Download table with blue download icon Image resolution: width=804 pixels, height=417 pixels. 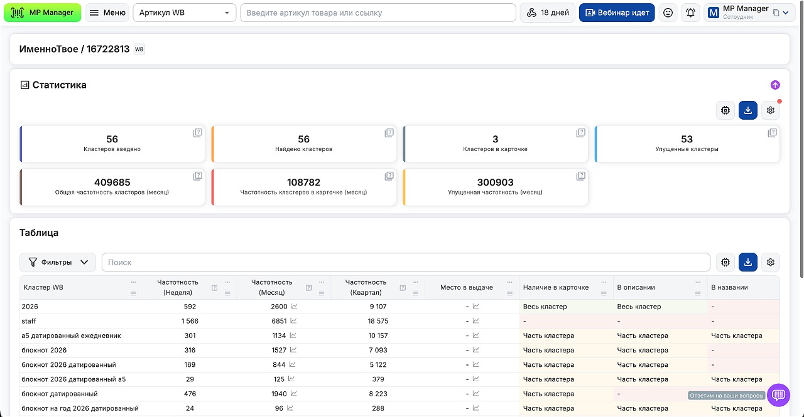point(747,262)
